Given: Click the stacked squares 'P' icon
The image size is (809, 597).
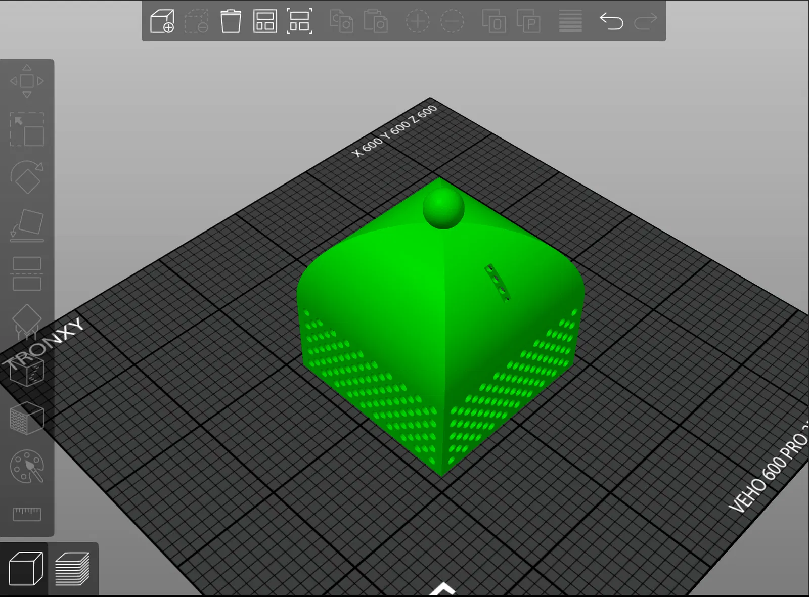Looking at the screenshot, I should (528, 21).
